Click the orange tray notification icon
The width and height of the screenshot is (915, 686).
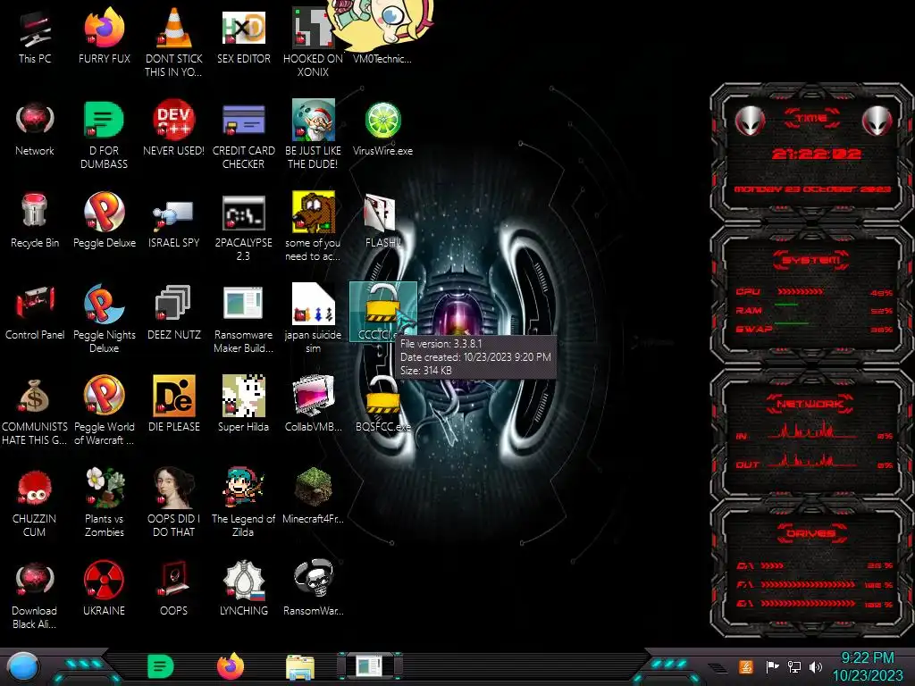pyautogui.click(x=745, y=666)
